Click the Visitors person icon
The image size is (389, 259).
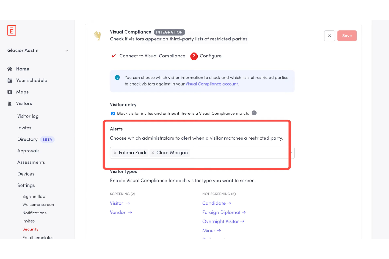[10, 104]
